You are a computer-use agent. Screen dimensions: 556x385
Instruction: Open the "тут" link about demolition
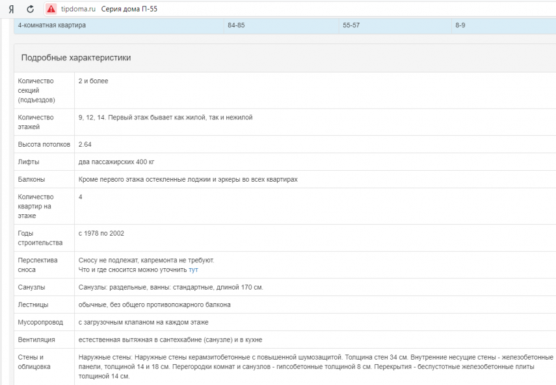tap(193, 269)
